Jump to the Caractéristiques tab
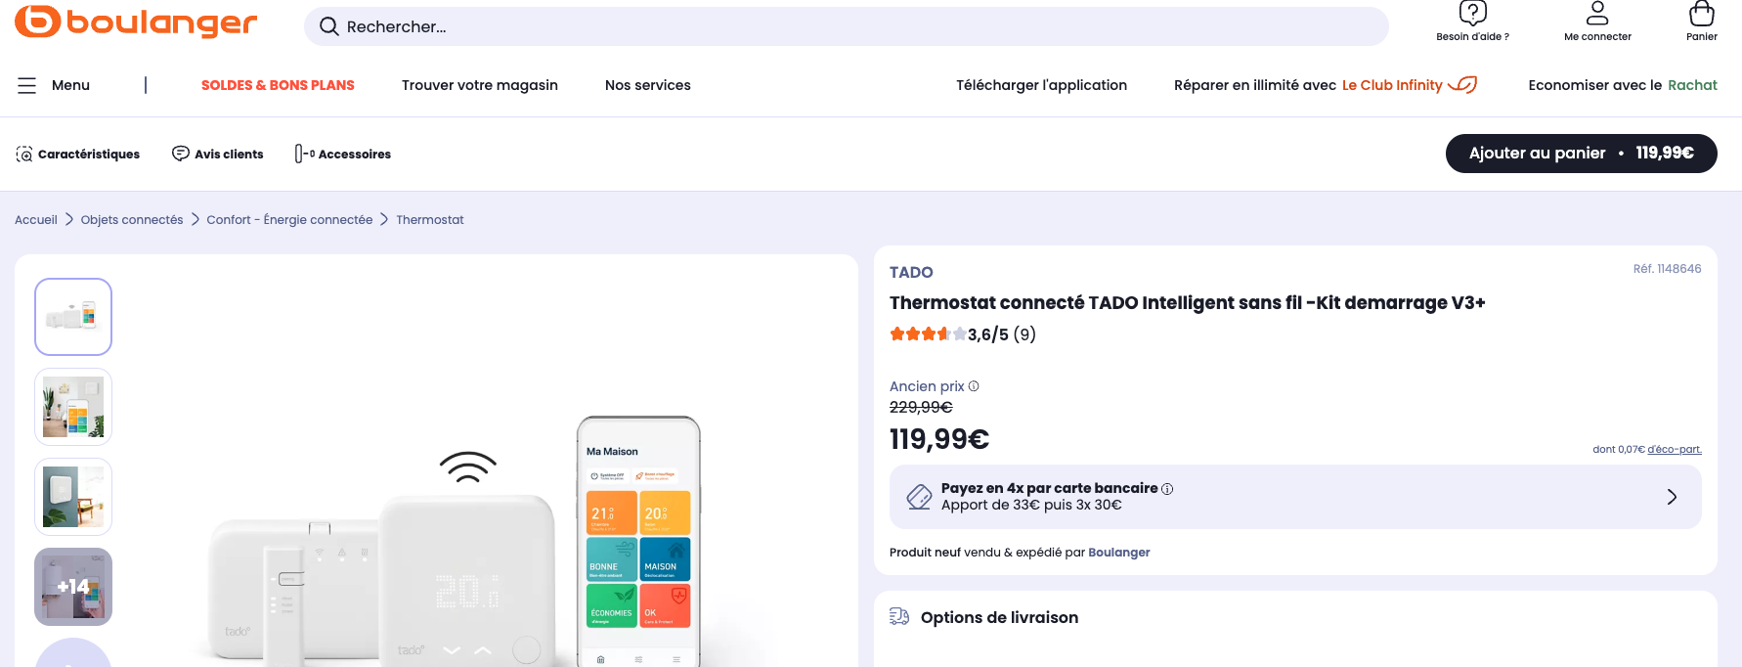The height and width of the screenshot is (667, 1742). (78, 154)
